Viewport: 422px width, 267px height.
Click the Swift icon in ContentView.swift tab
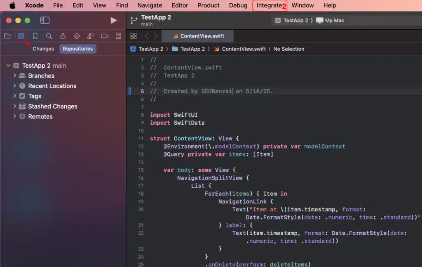[176, 36]
